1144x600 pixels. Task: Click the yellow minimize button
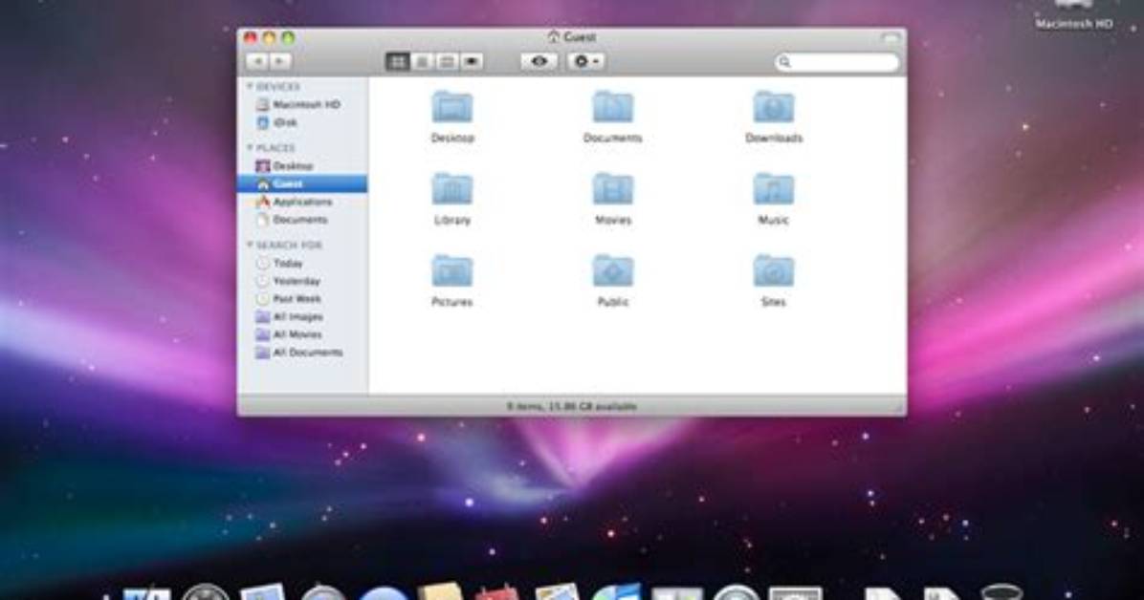(269, 37)
